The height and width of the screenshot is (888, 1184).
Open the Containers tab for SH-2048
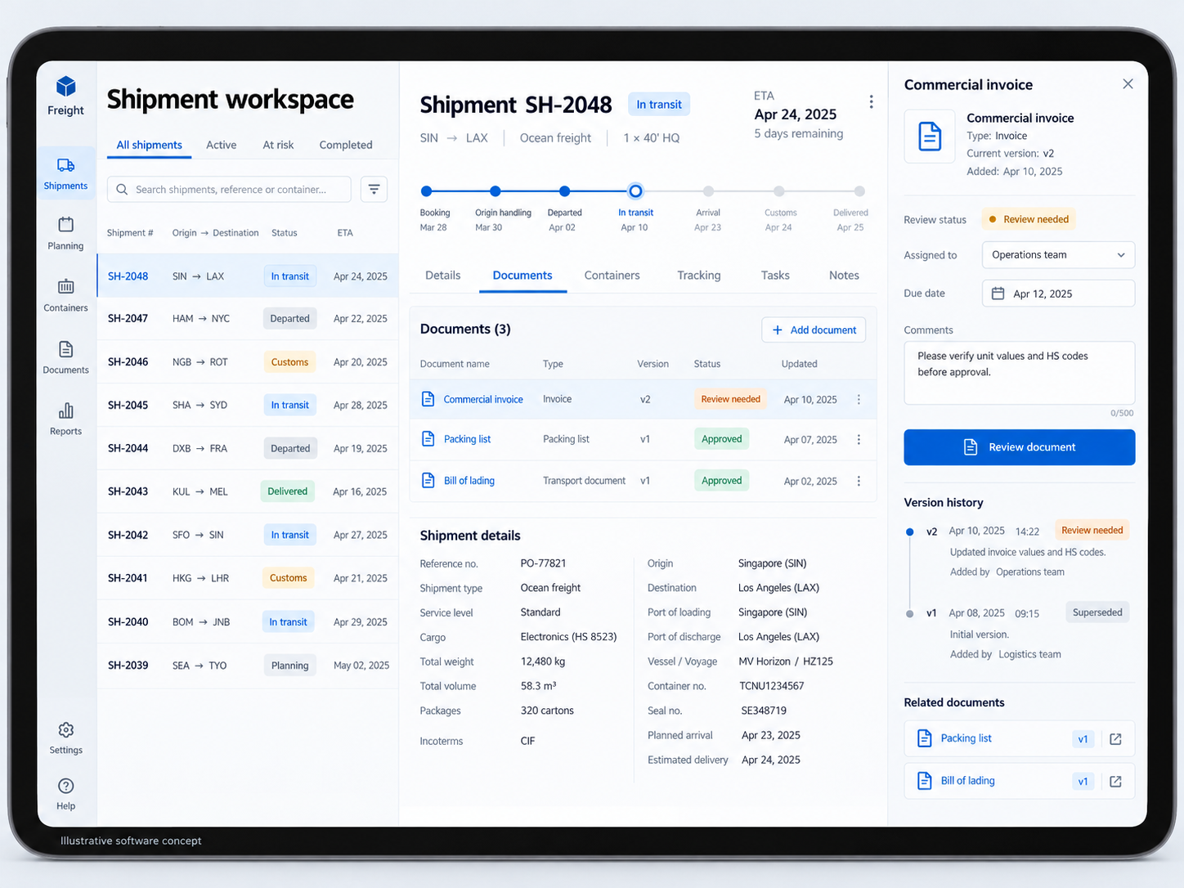pyautogui.click(x=612, y=276)
